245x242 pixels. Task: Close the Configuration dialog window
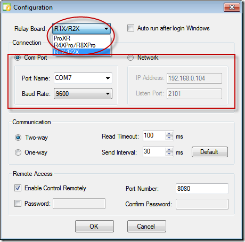pyautogui.click(x=232, y=7)
